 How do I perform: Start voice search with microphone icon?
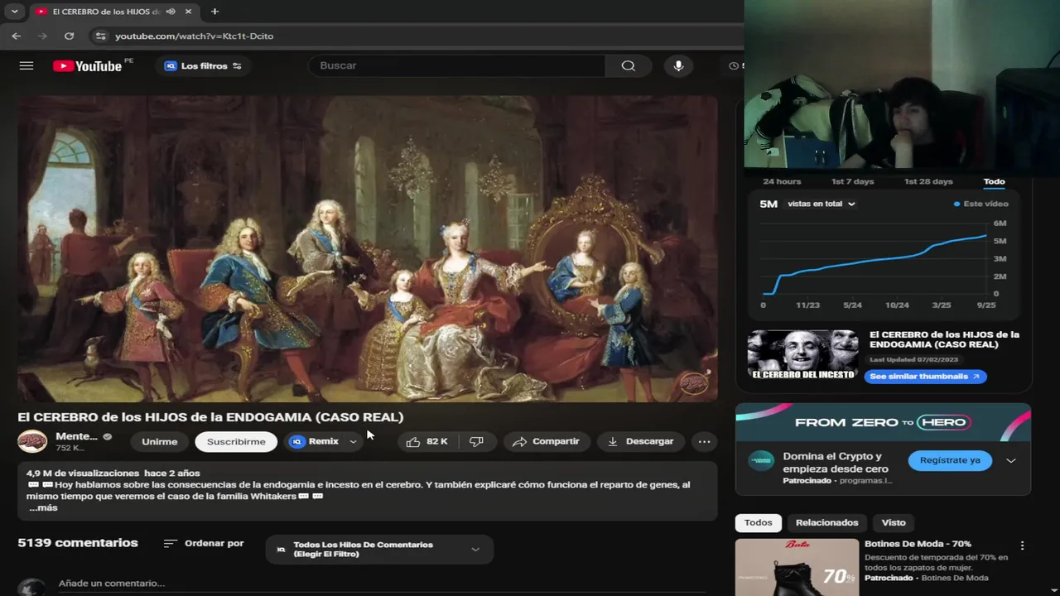(x=678, y=65)
